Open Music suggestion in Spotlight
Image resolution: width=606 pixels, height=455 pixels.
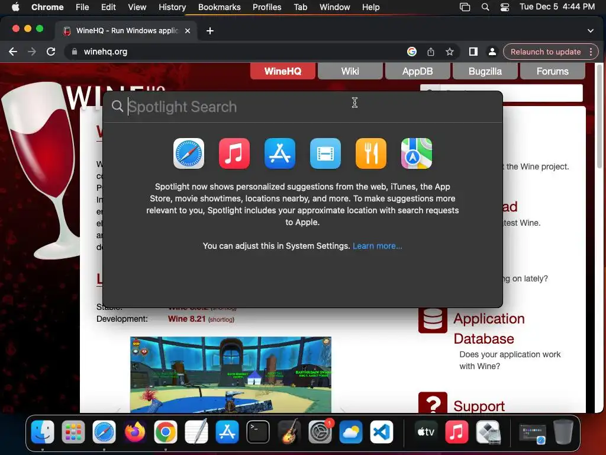click(x=234, y=153)
